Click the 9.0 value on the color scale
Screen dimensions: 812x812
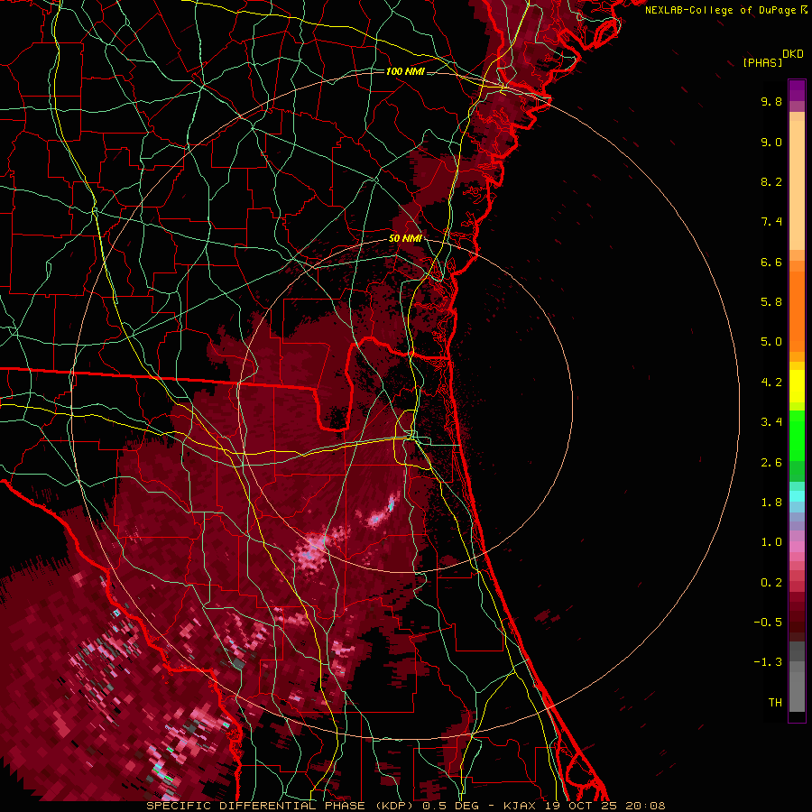click(x=771, y=142)
